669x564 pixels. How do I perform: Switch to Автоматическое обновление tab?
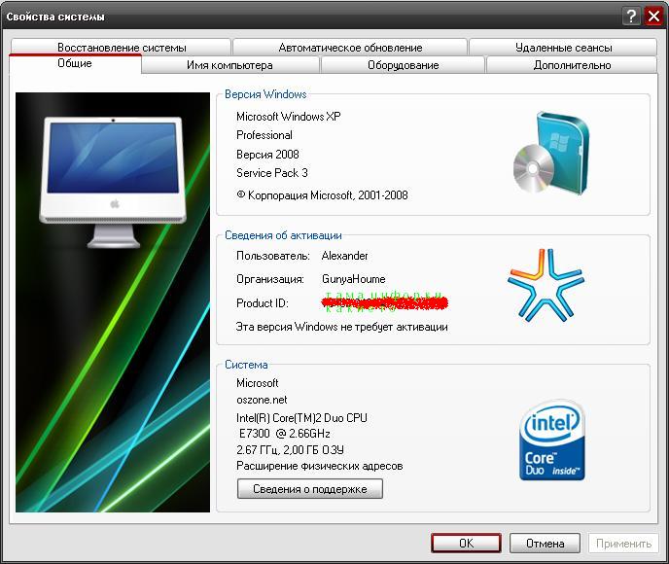click(x=350, y=48)
